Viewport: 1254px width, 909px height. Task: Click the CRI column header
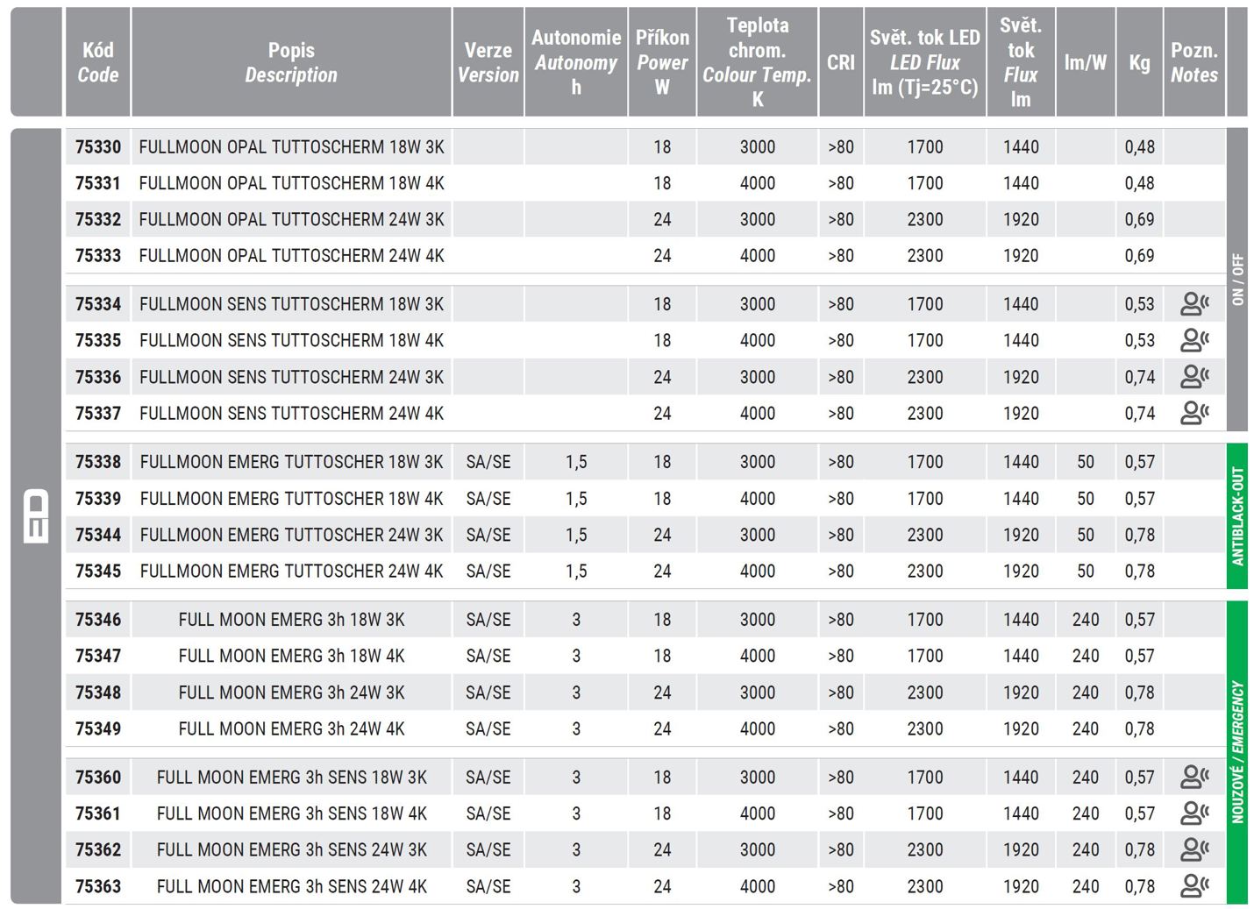point(841,62)
